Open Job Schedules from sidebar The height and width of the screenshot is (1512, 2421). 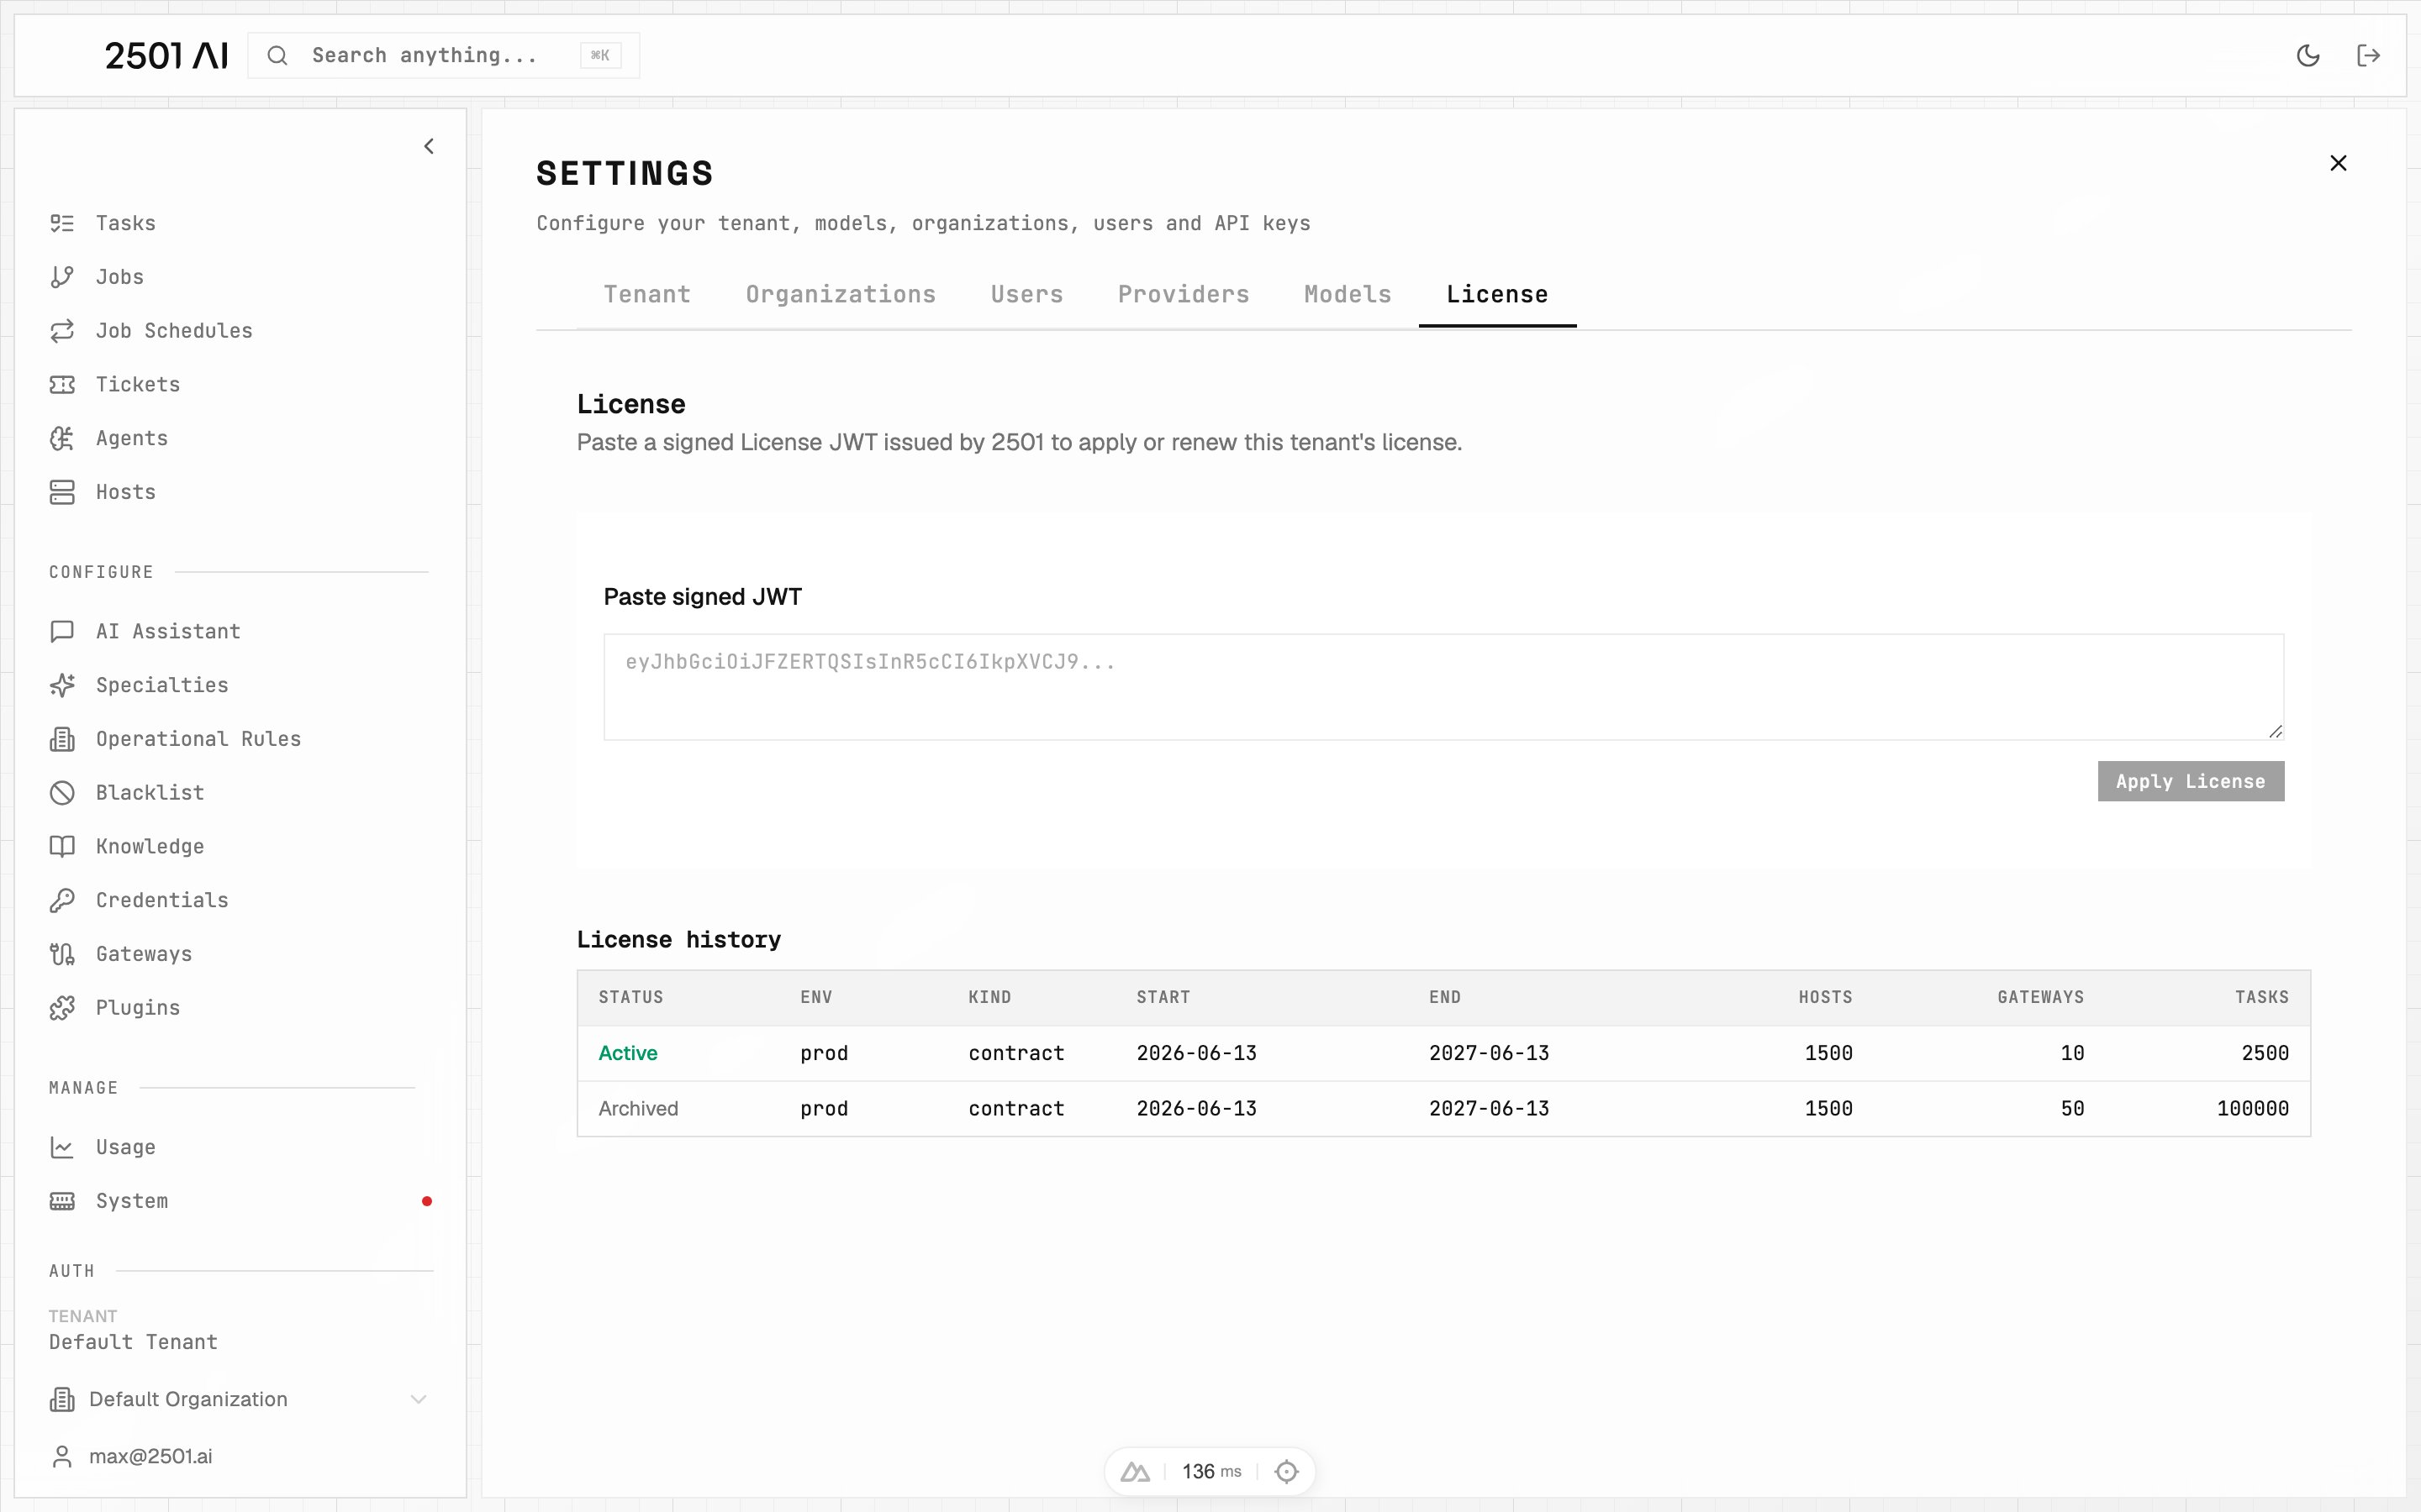click(x=174, y=331)
